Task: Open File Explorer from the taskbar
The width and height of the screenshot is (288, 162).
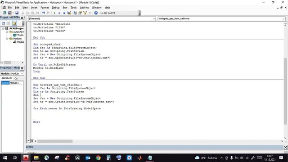Action: coord(36,158)
